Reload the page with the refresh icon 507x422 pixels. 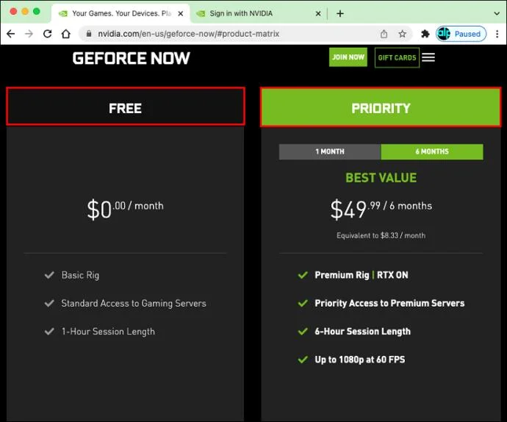tap(48, 34)
